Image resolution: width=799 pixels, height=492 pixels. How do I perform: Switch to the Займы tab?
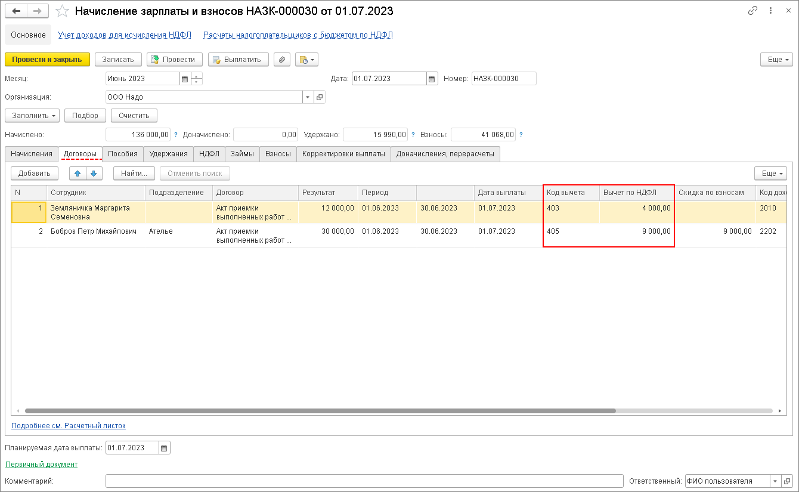[x=242, y=154]
